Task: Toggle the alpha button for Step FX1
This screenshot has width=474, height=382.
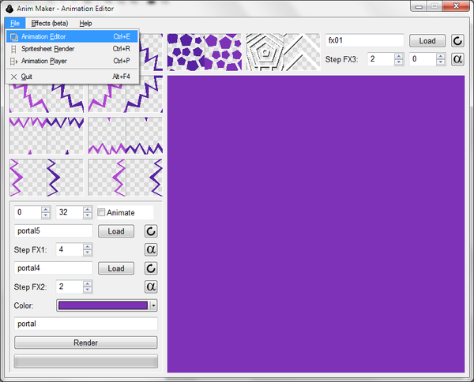Action: coord(151,249)
